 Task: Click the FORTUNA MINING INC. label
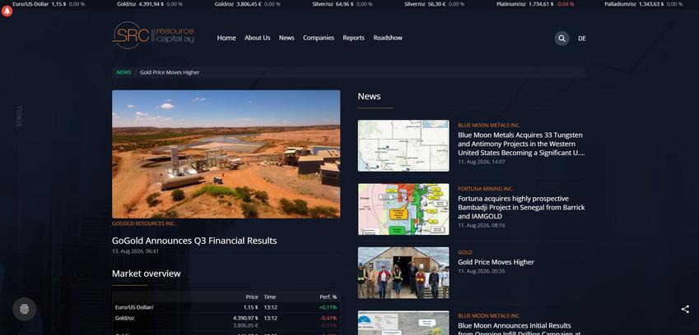click(486, 189)
